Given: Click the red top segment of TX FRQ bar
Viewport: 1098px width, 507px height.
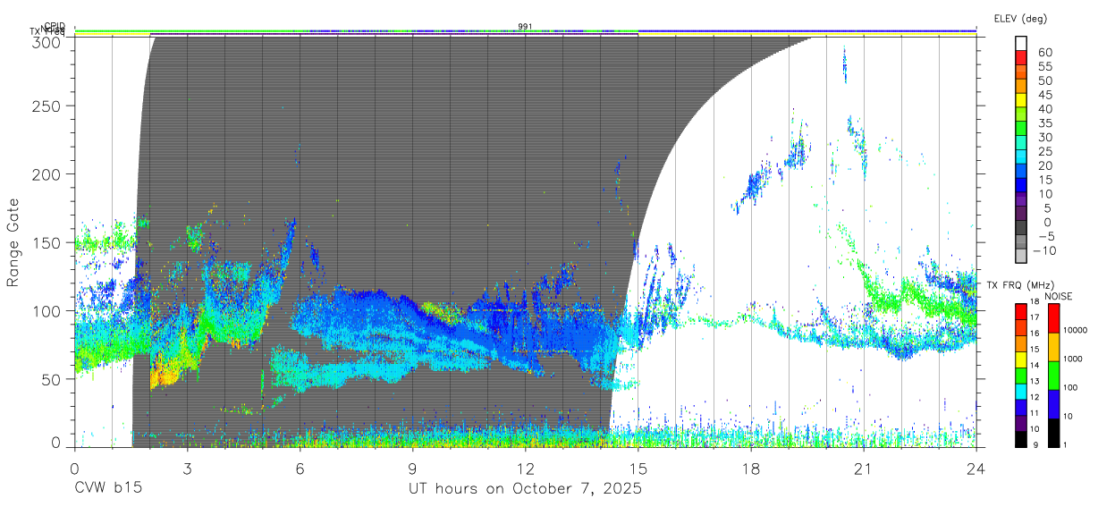Looking at the screenshot, I should pyautogui.click(x=1020, y=311).
